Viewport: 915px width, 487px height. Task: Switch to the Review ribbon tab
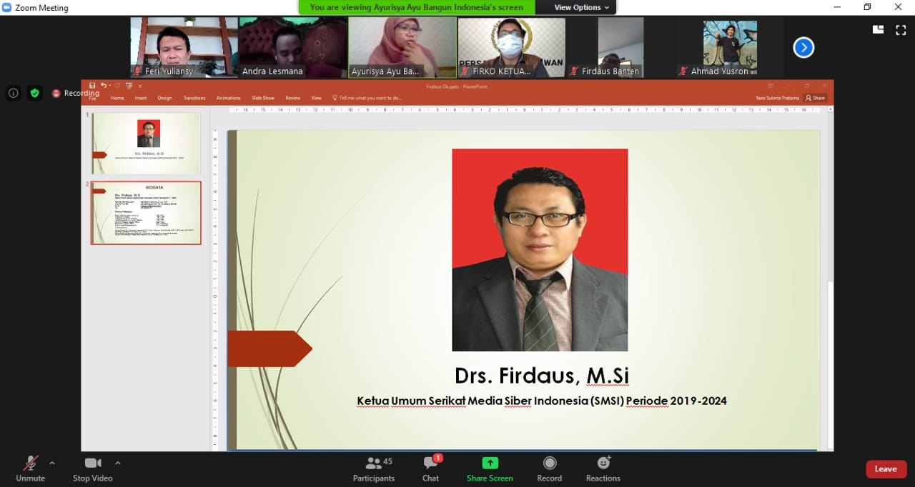pos(293,98)
